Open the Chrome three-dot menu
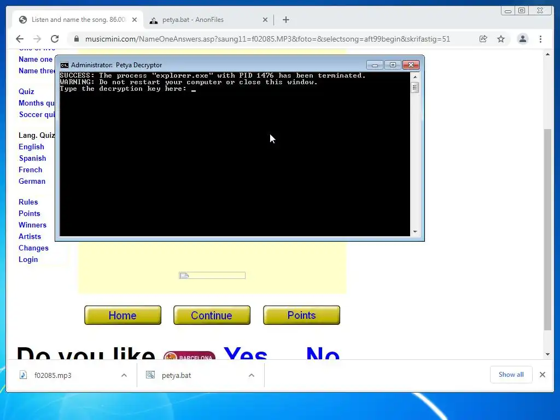The height and width of the screenshot is (420, 560). click(x=540, y=39)
